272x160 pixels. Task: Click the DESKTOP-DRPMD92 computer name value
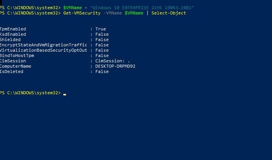pyautogui.click(x=115, y=67)
